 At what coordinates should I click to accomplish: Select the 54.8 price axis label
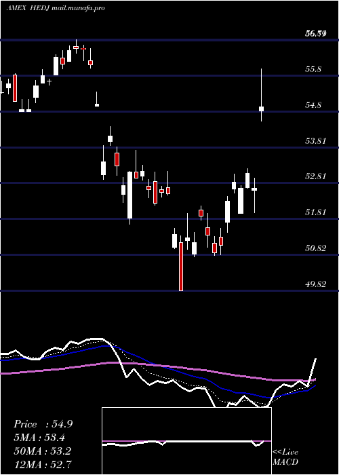[313, 105]
